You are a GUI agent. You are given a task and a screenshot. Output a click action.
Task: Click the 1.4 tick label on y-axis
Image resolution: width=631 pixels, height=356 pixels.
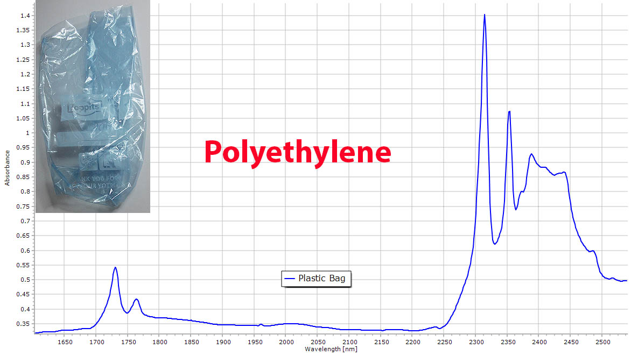(25, 16)
